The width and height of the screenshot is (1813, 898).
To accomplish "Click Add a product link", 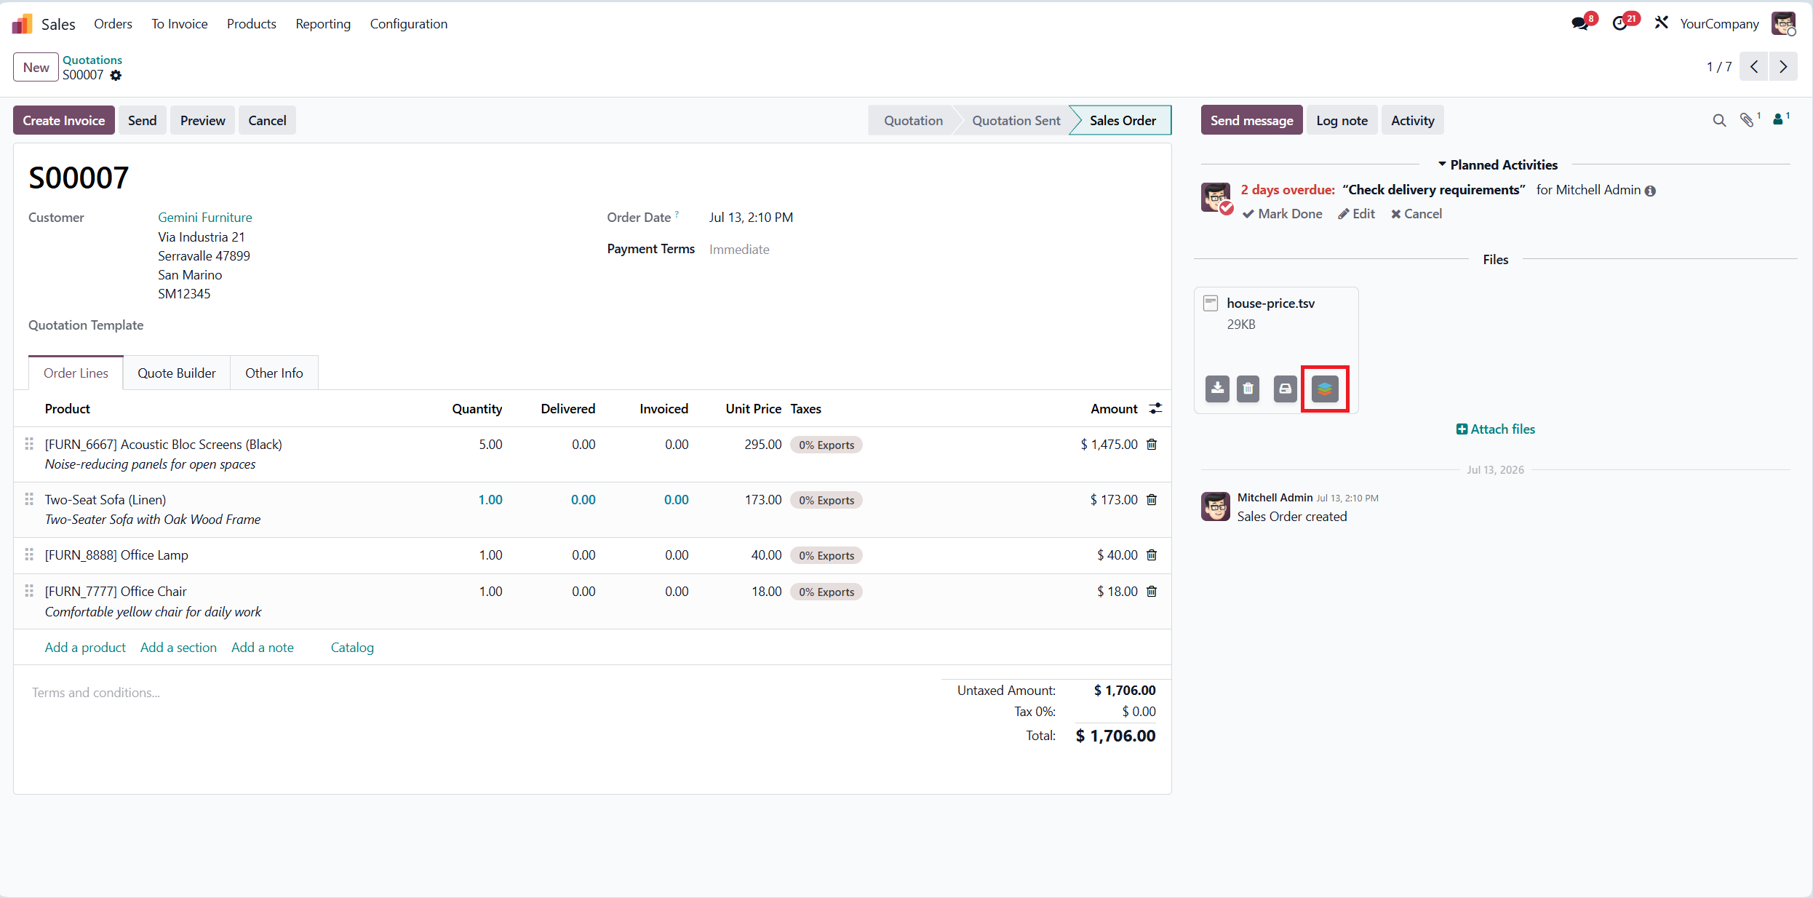I will click(85, 648).
